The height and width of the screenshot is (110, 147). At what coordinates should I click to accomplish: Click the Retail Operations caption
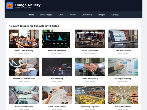(90, 51)
